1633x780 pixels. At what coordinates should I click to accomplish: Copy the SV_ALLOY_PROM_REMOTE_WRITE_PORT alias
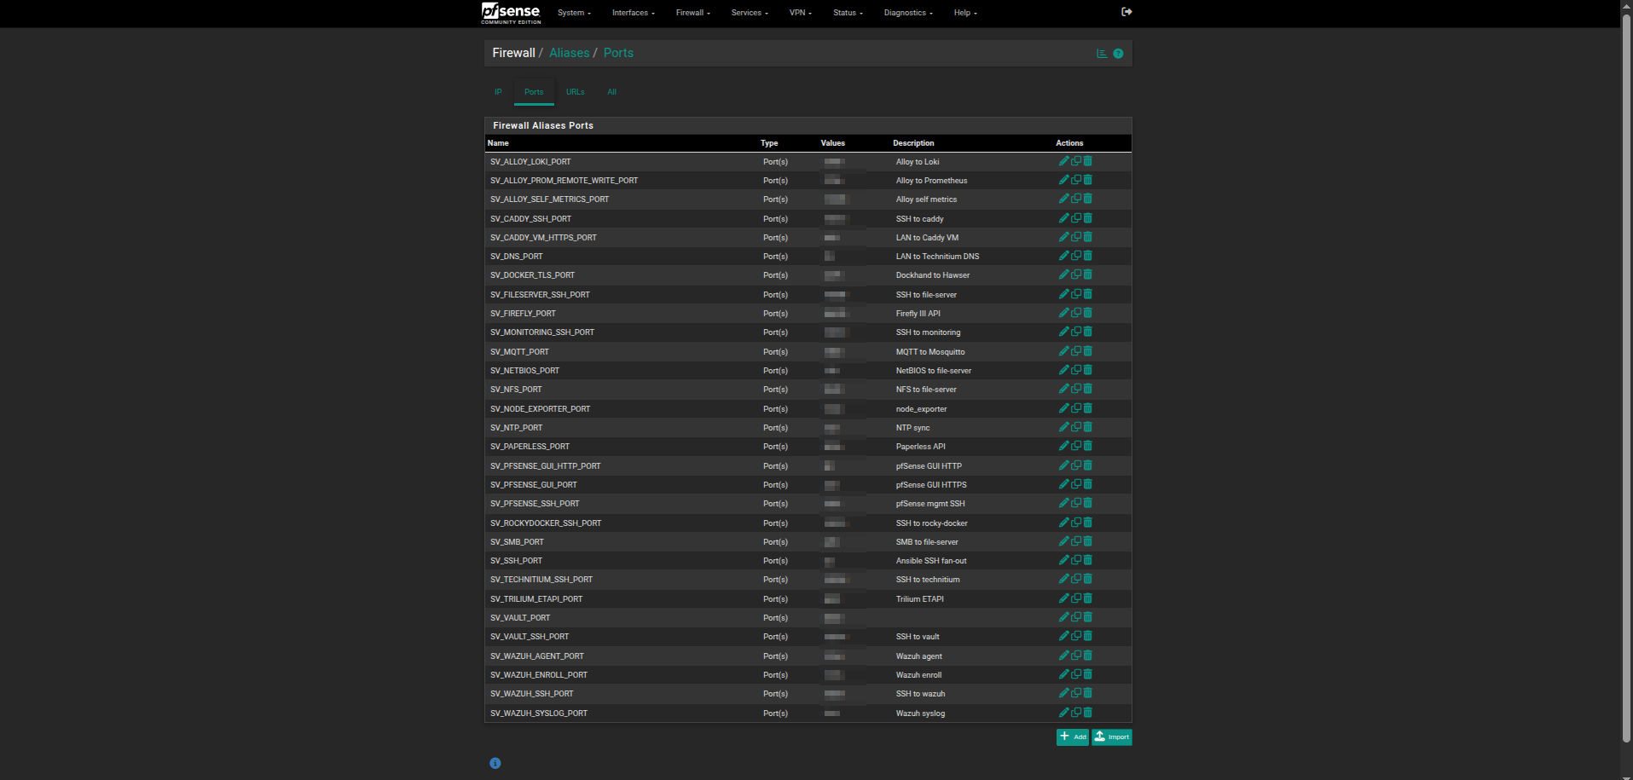(1076, 180)
